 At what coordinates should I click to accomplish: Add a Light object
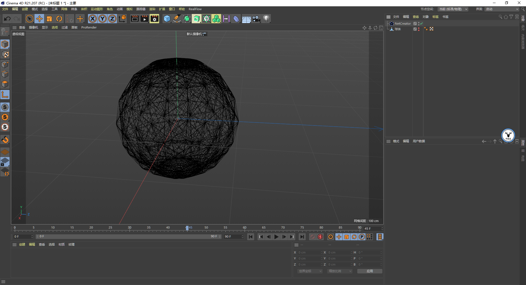coord(266,19)
